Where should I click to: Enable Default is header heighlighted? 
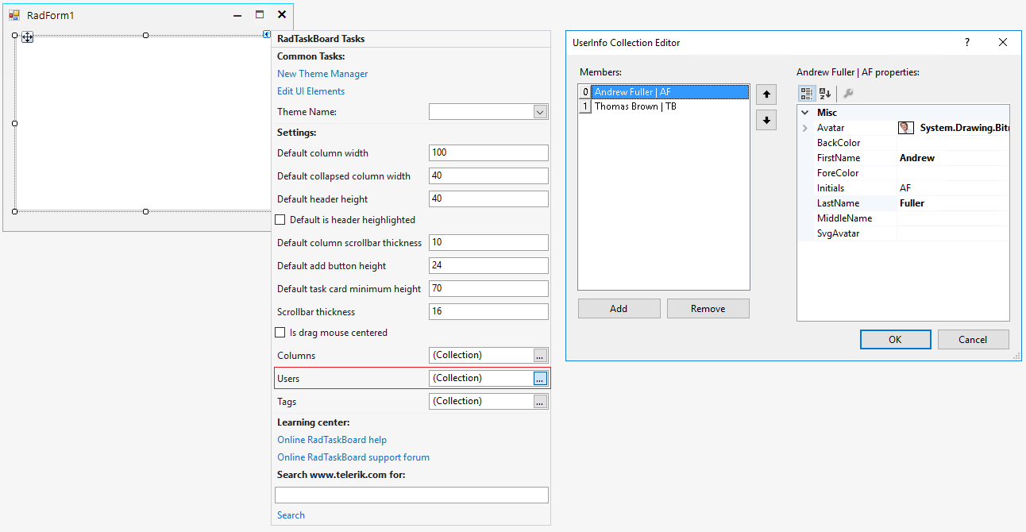280,220
